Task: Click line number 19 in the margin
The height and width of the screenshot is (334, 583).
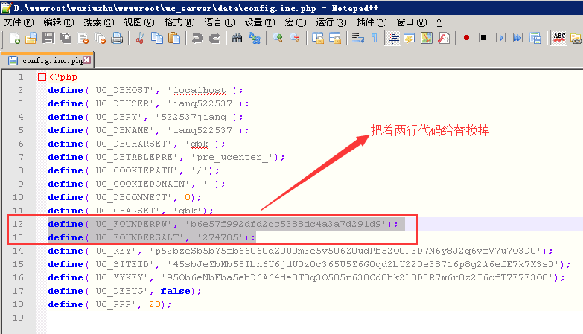Action: (x=18, y=318)
